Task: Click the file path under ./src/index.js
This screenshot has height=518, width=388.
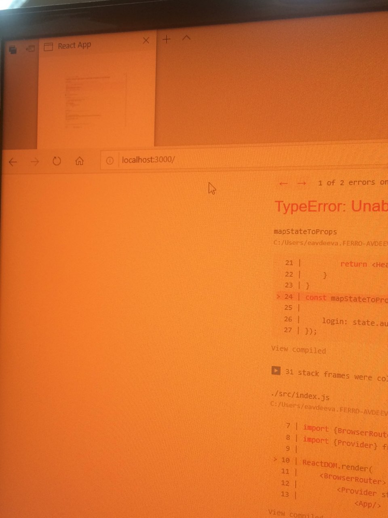Action: (x=329, y=410)
